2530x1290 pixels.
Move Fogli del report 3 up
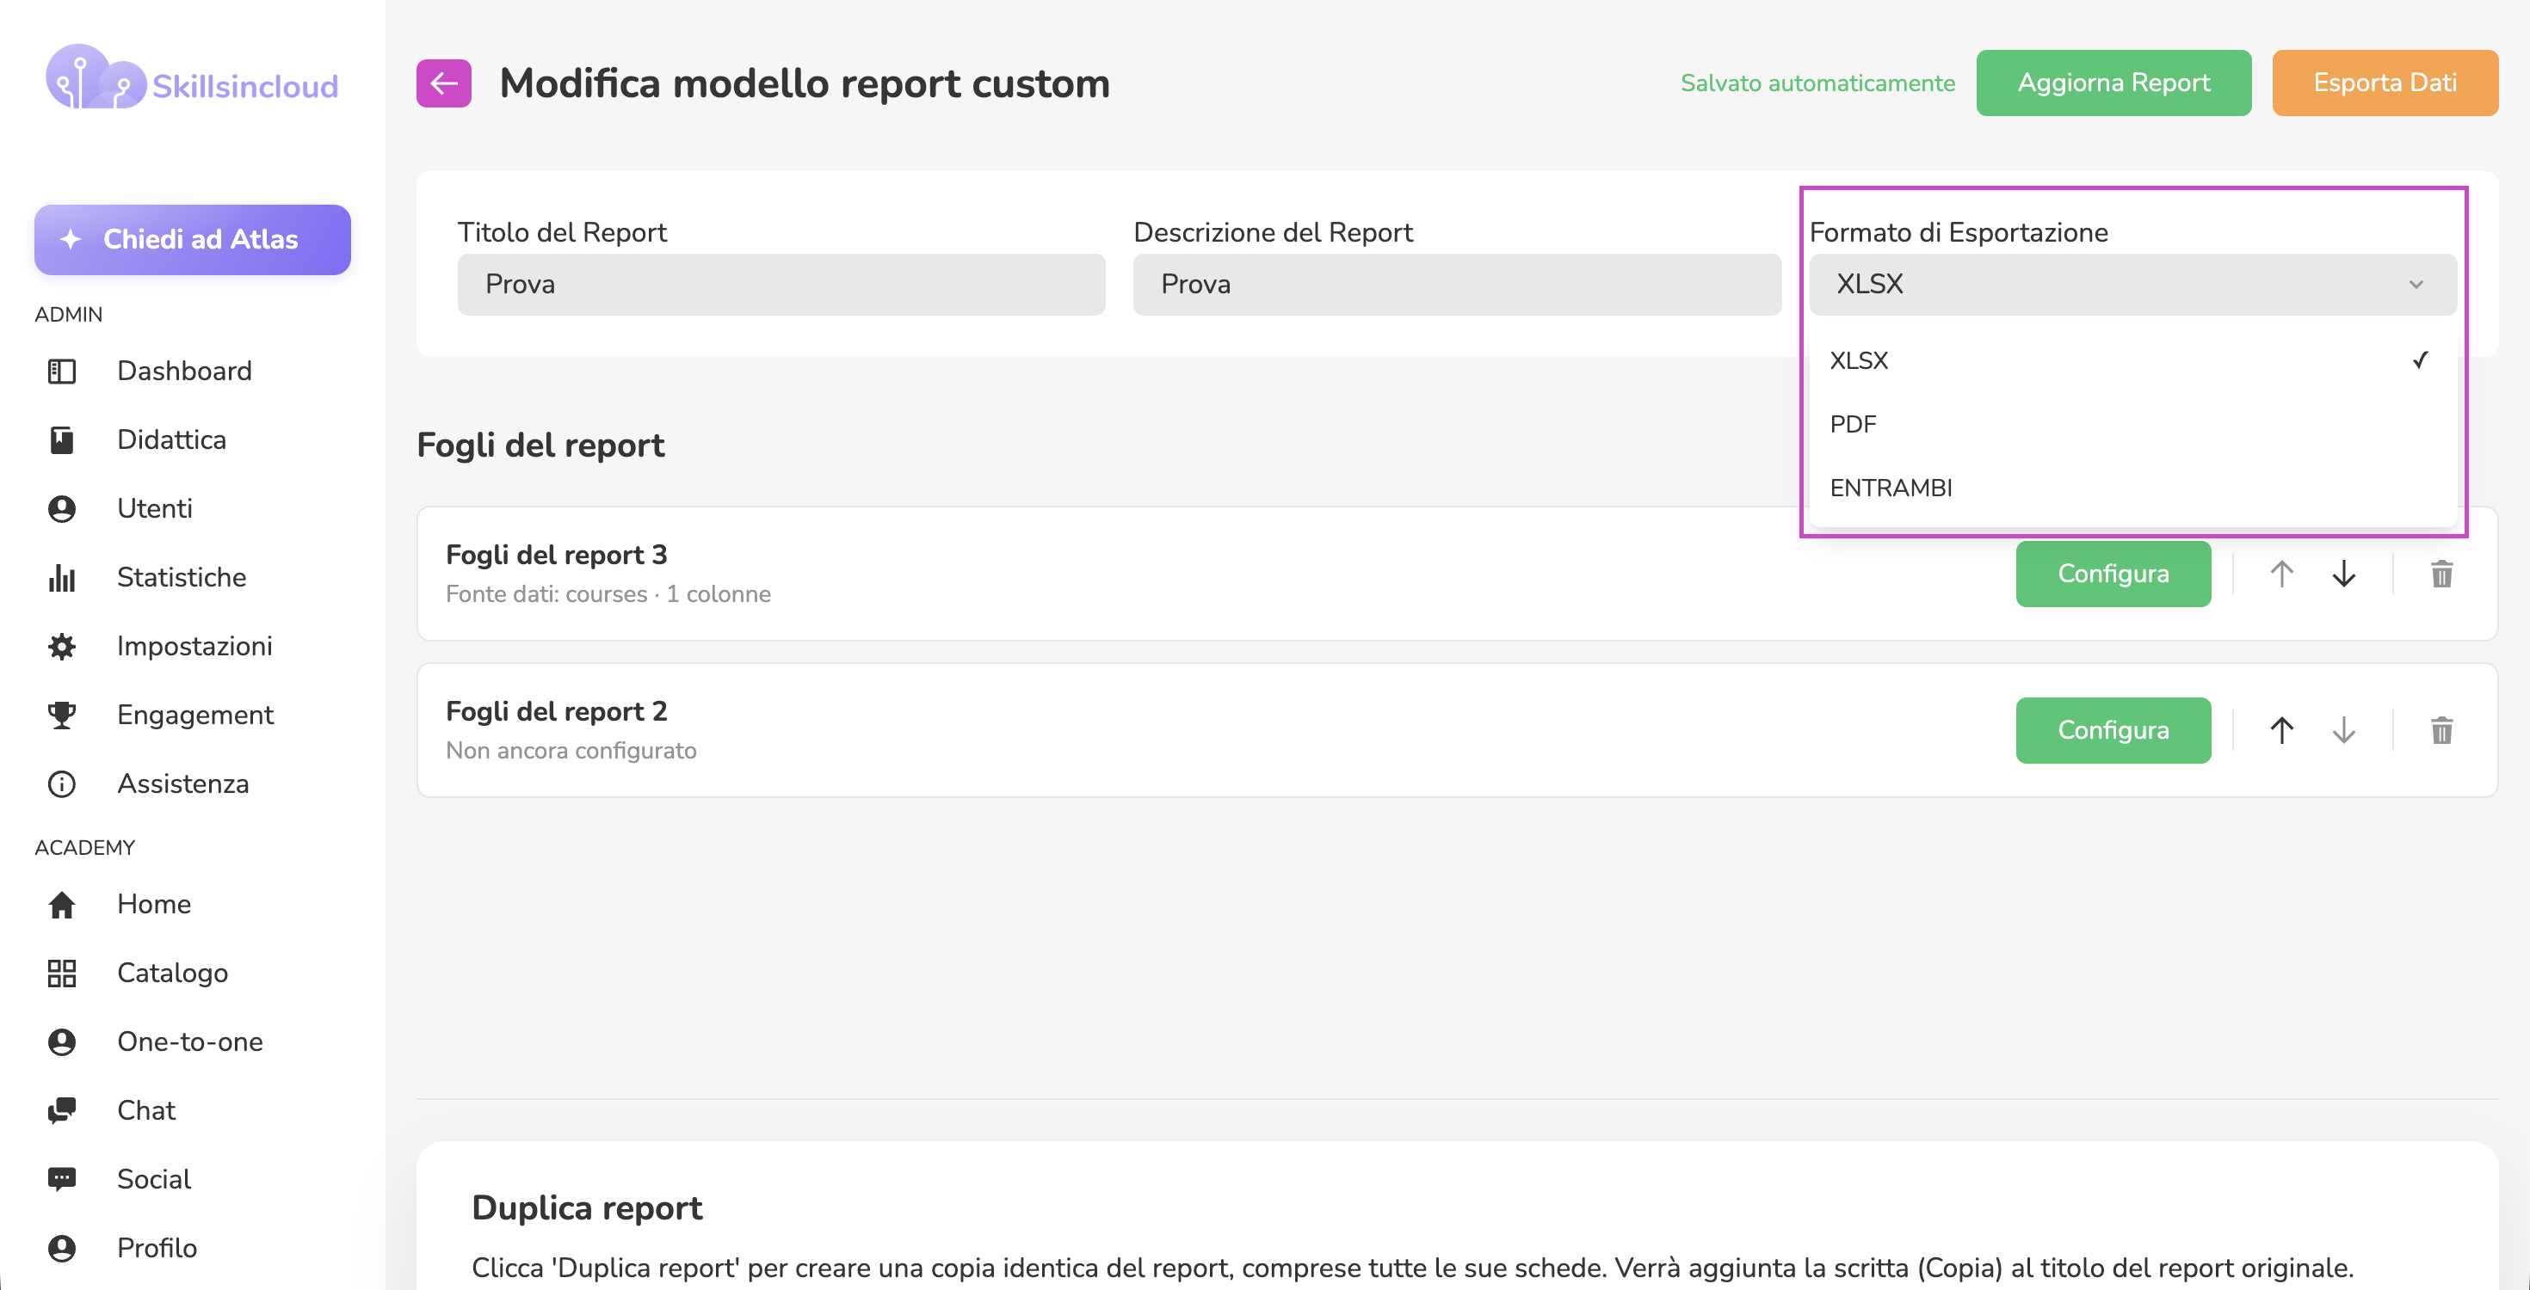click(x=2281, y=574)
